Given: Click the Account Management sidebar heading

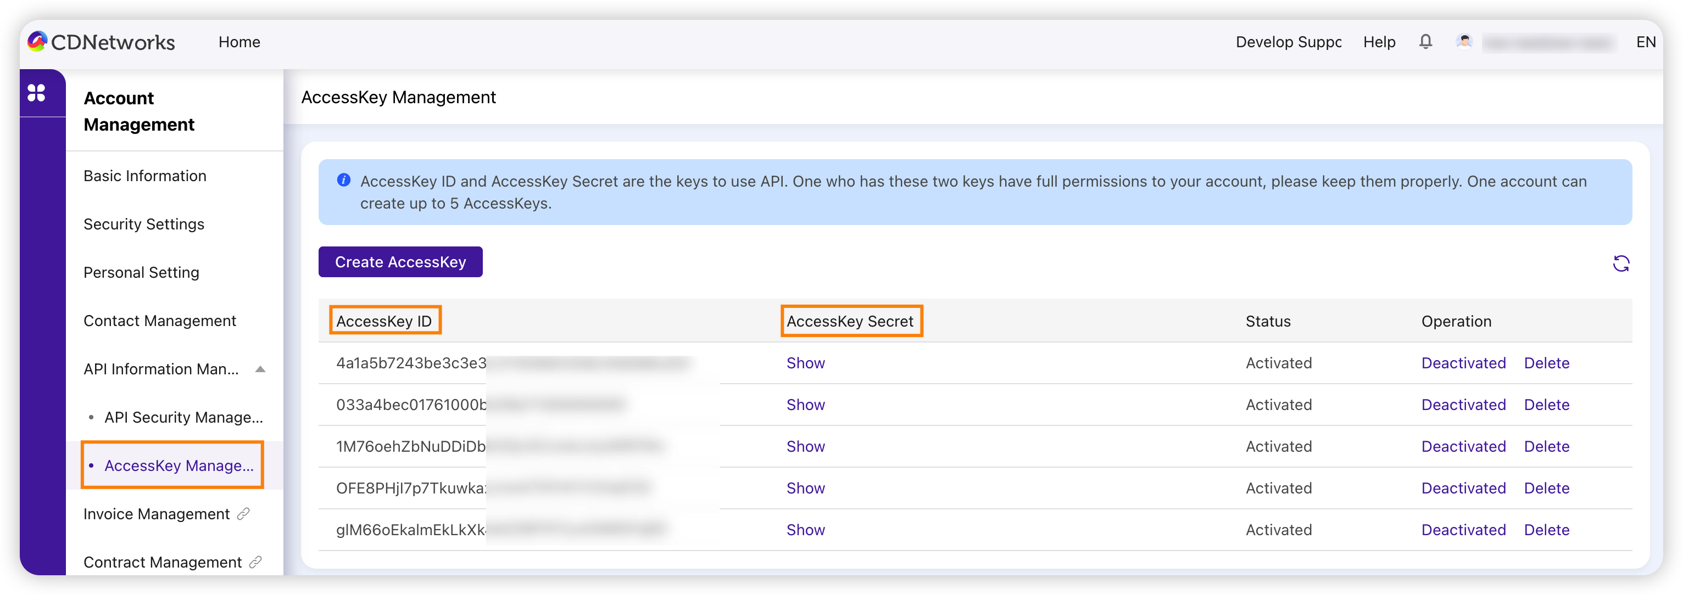Looking at the screenshot, I should pyautogui.click(x=139, y=111).
